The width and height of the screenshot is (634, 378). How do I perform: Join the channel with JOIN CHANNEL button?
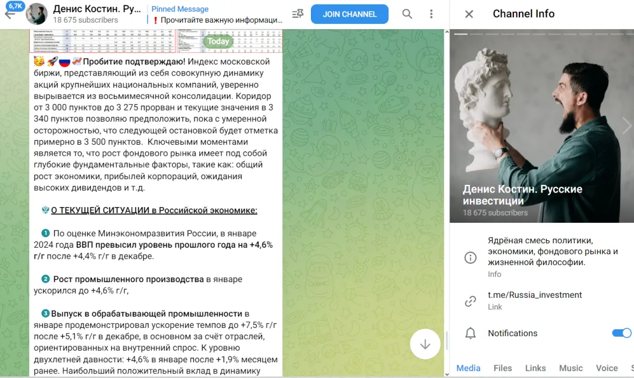[x=349, y=14]
